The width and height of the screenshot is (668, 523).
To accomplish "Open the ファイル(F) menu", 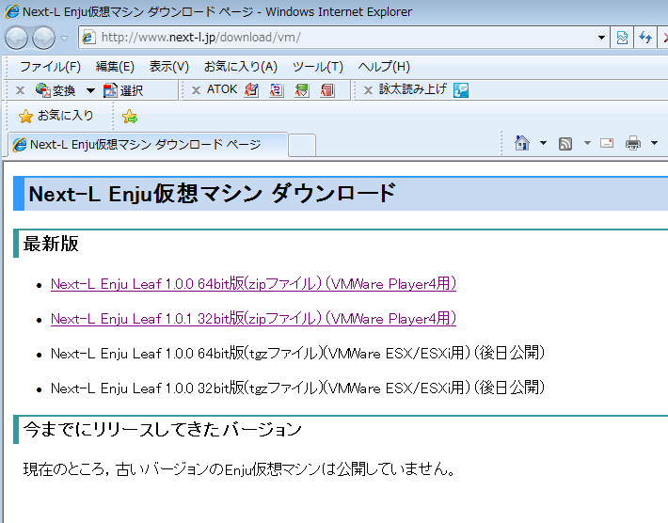I will pyautogui.click(x=50, y=67).
